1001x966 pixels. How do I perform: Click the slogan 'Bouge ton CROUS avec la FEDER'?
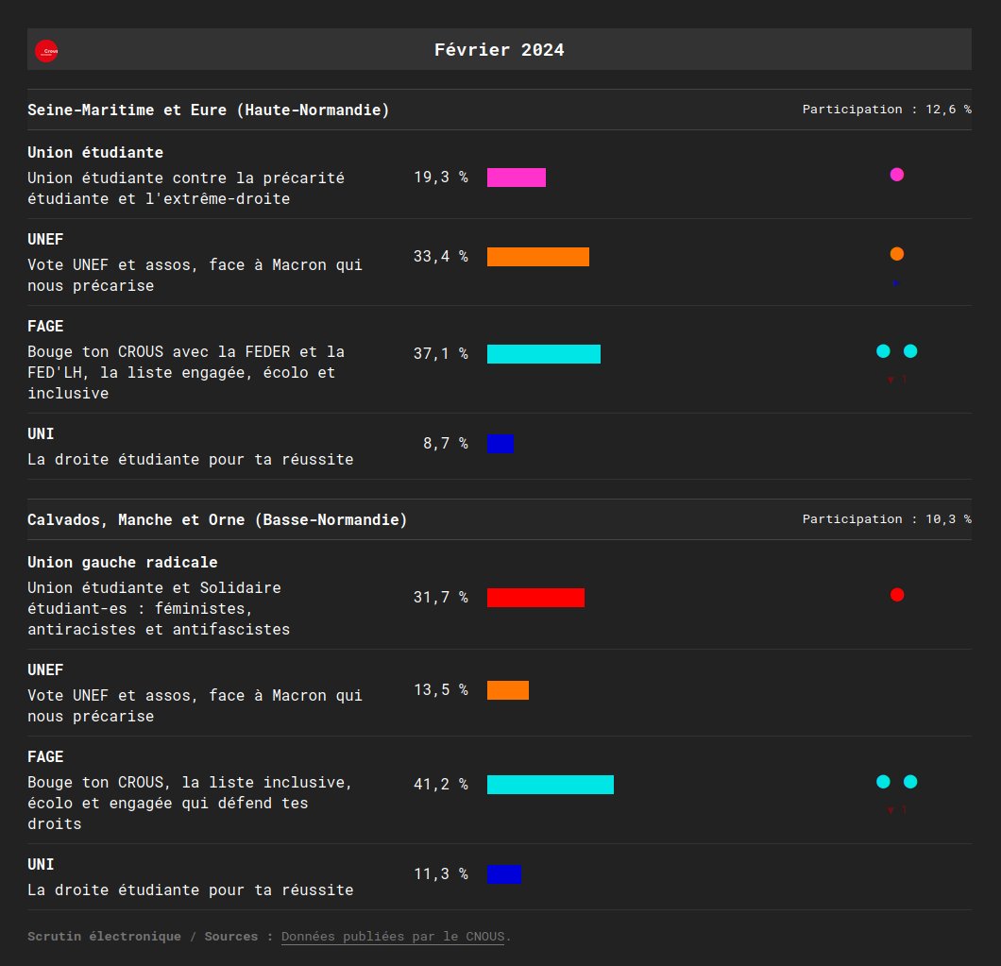[186, 372]
